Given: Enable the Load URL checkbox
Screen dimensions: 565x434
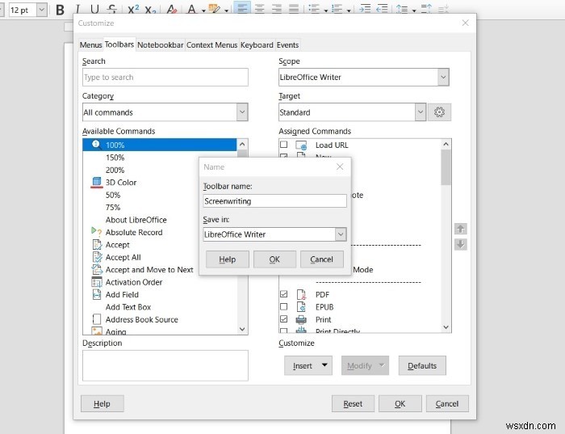Looking at the screenshot, I should coord(284,145).
